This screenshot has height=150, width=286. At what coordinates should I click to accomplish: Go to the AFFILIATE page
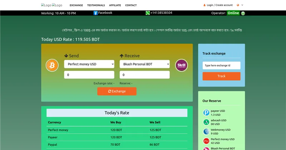(115, 5)
